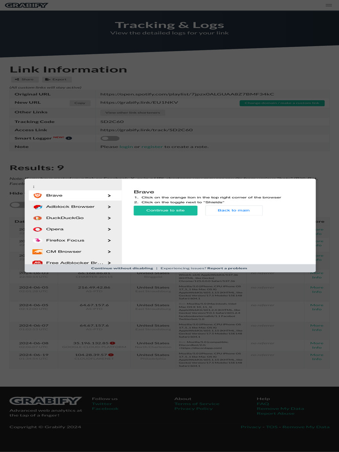Click the red warning icon beside 35.196.132.85
The image size is (339, 452).
[x=113, y=343]
